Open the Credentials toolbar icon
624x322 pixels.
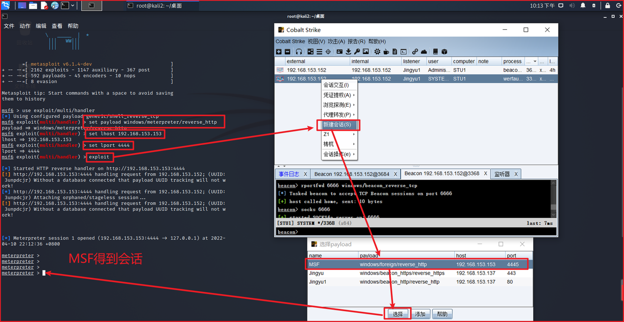(340, 52)
